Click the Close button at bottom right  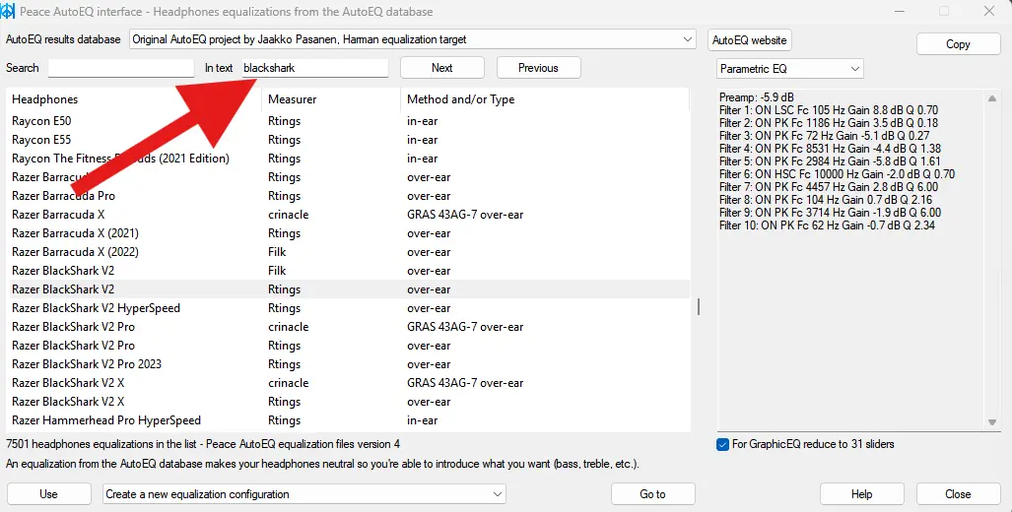(958, 494)
